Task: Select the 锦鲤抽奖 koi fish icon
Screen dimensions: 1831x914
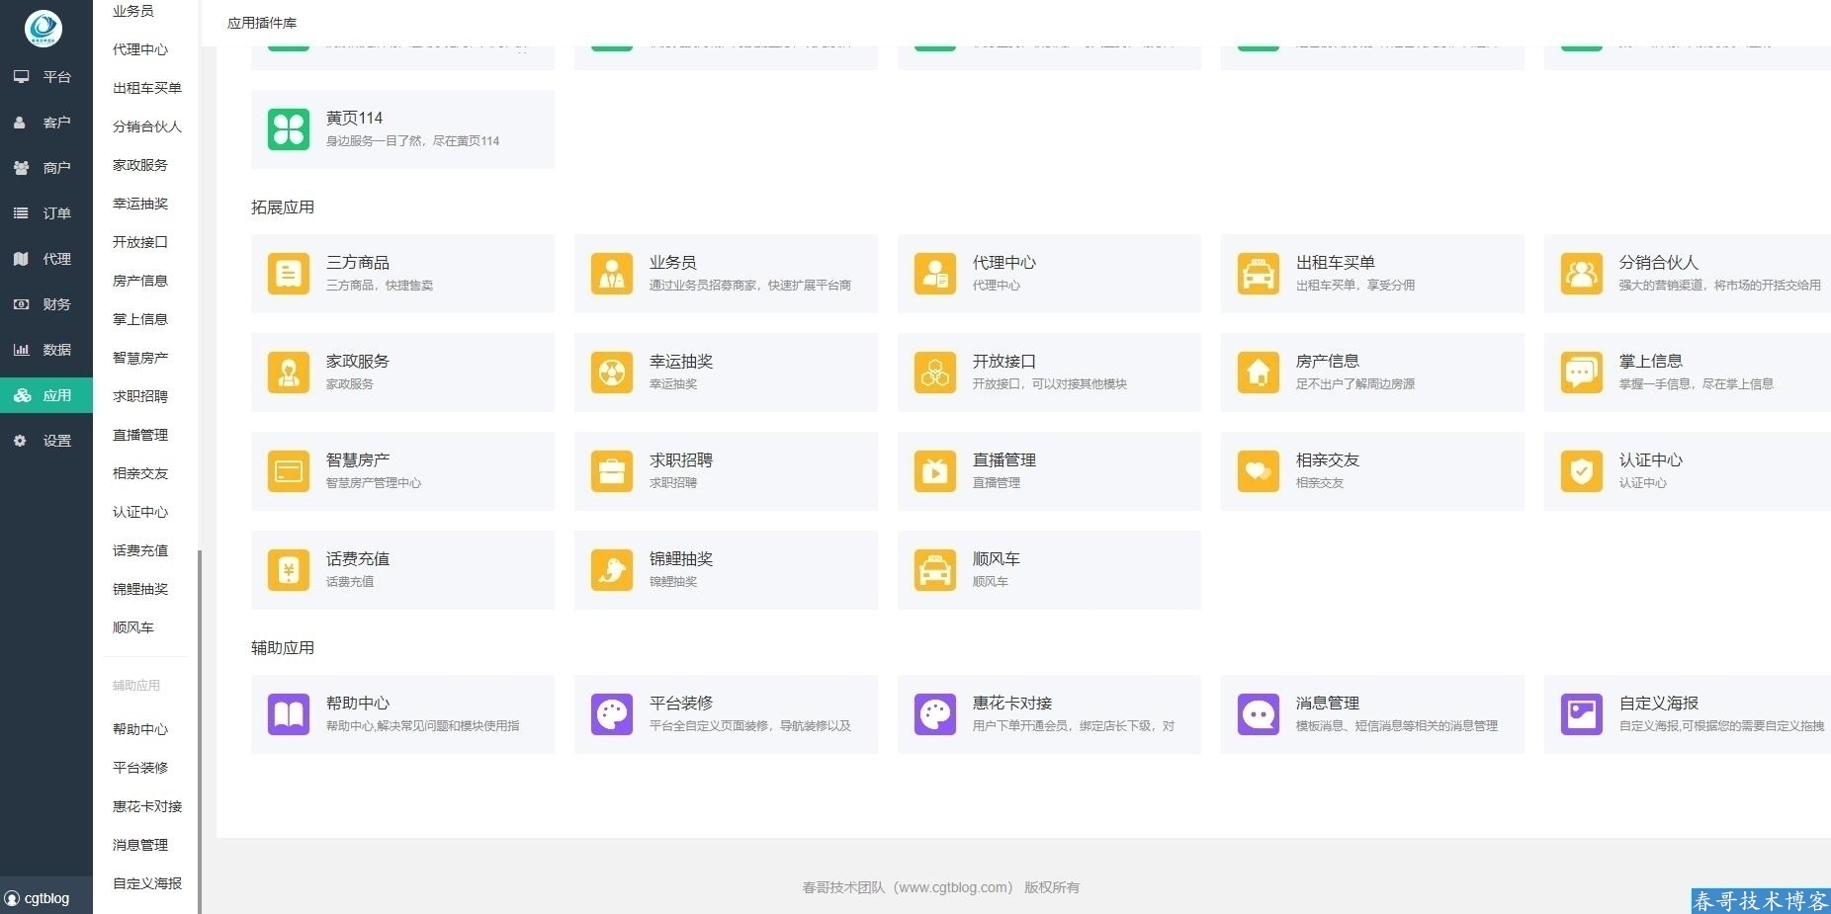Action: click(x=611, y=570)
